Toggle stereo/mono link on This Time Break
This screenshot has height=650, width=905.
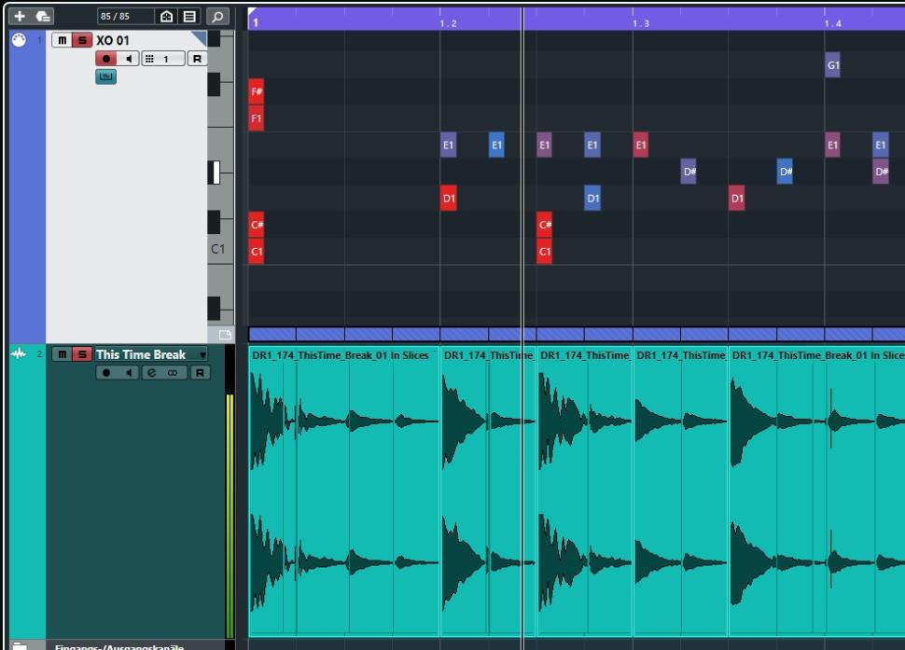click(172, 372)
